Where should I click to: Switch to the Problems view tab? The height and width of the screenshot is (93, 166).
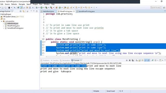pyautogui.click(x=45, y=60)
